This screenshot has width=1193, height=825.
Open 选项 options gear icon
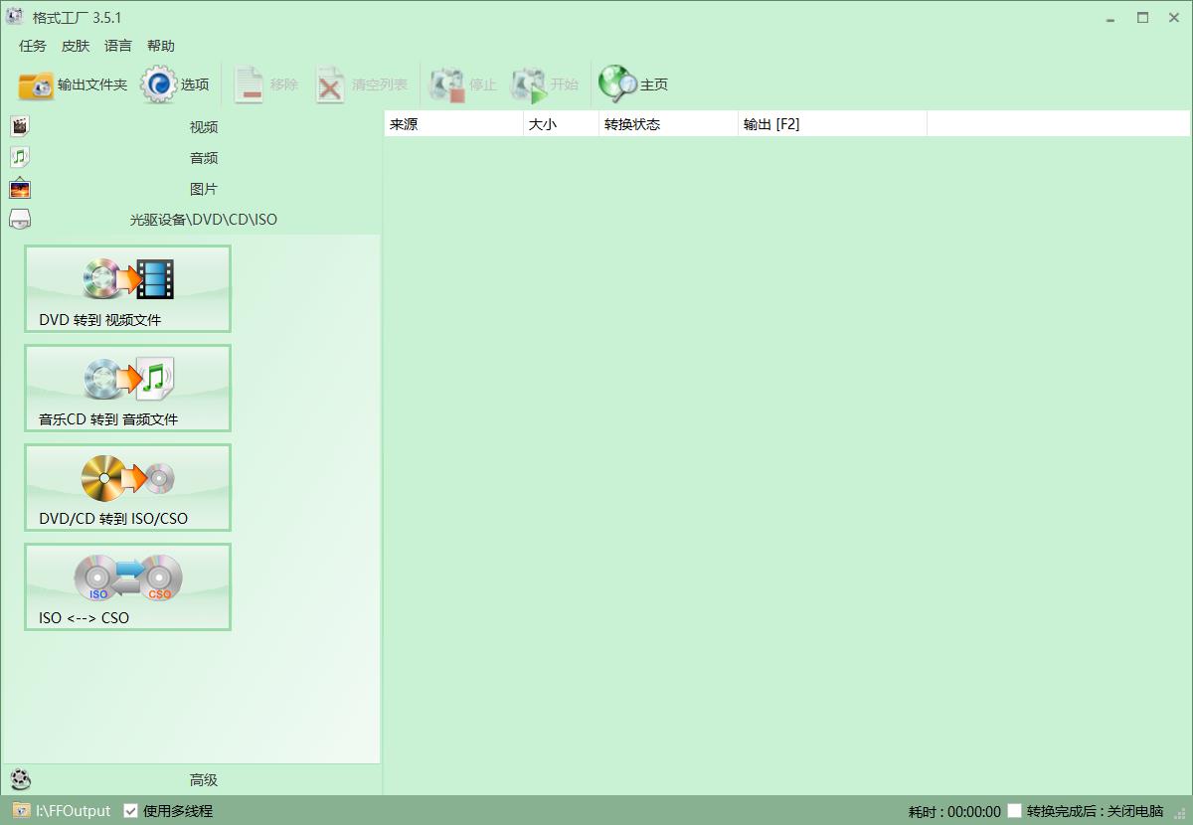coord(159,85)
